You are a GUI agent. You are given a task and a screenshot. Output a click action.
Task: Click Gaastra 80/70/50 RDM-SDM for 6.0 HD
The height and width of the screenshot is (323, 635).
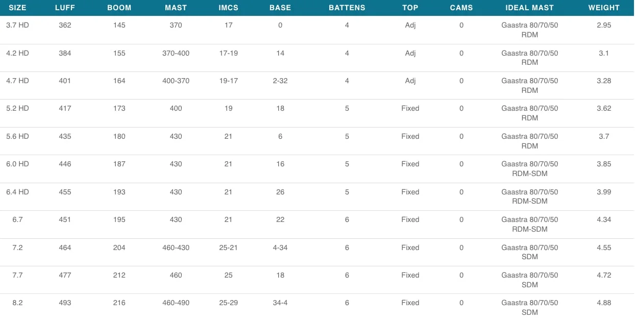point(530,168)
